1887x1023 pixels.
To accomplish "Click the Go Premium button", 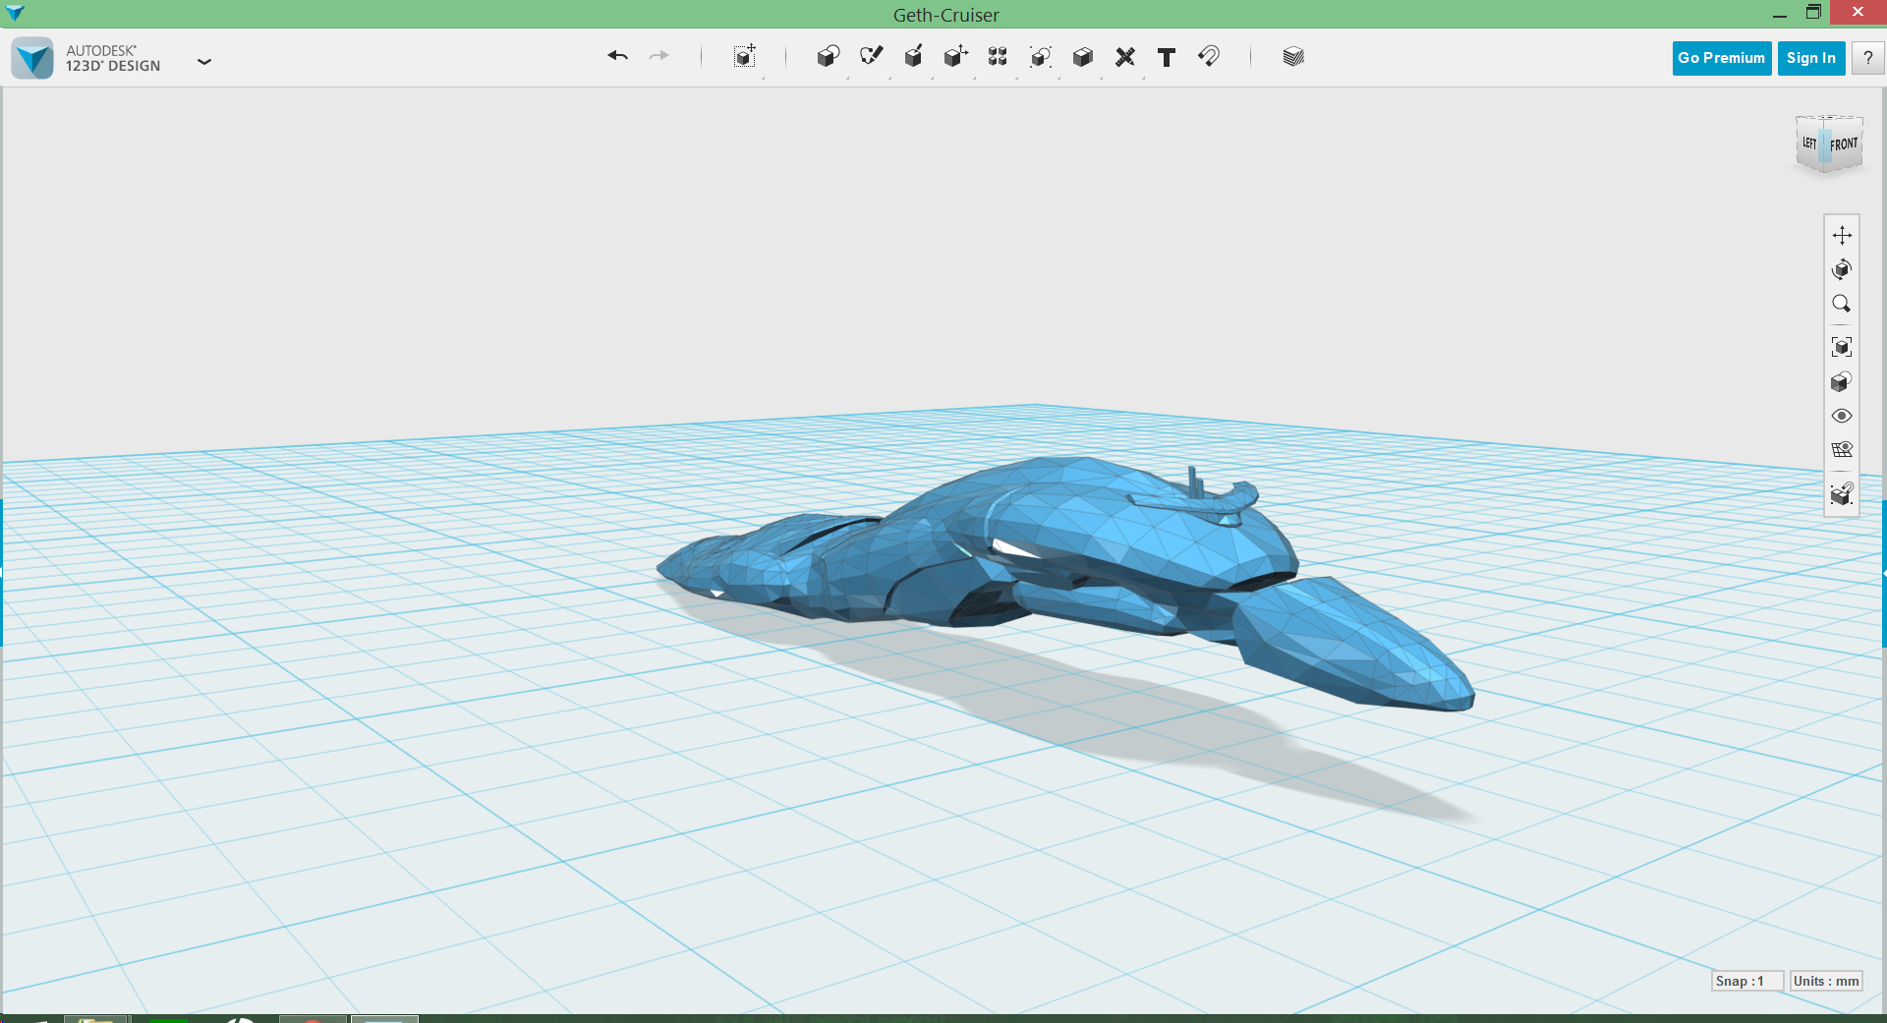I will (x=1722, y=58).
